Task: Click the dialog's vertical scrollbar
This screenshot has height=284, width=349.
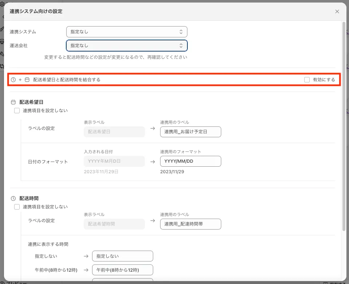Action: 344,127
